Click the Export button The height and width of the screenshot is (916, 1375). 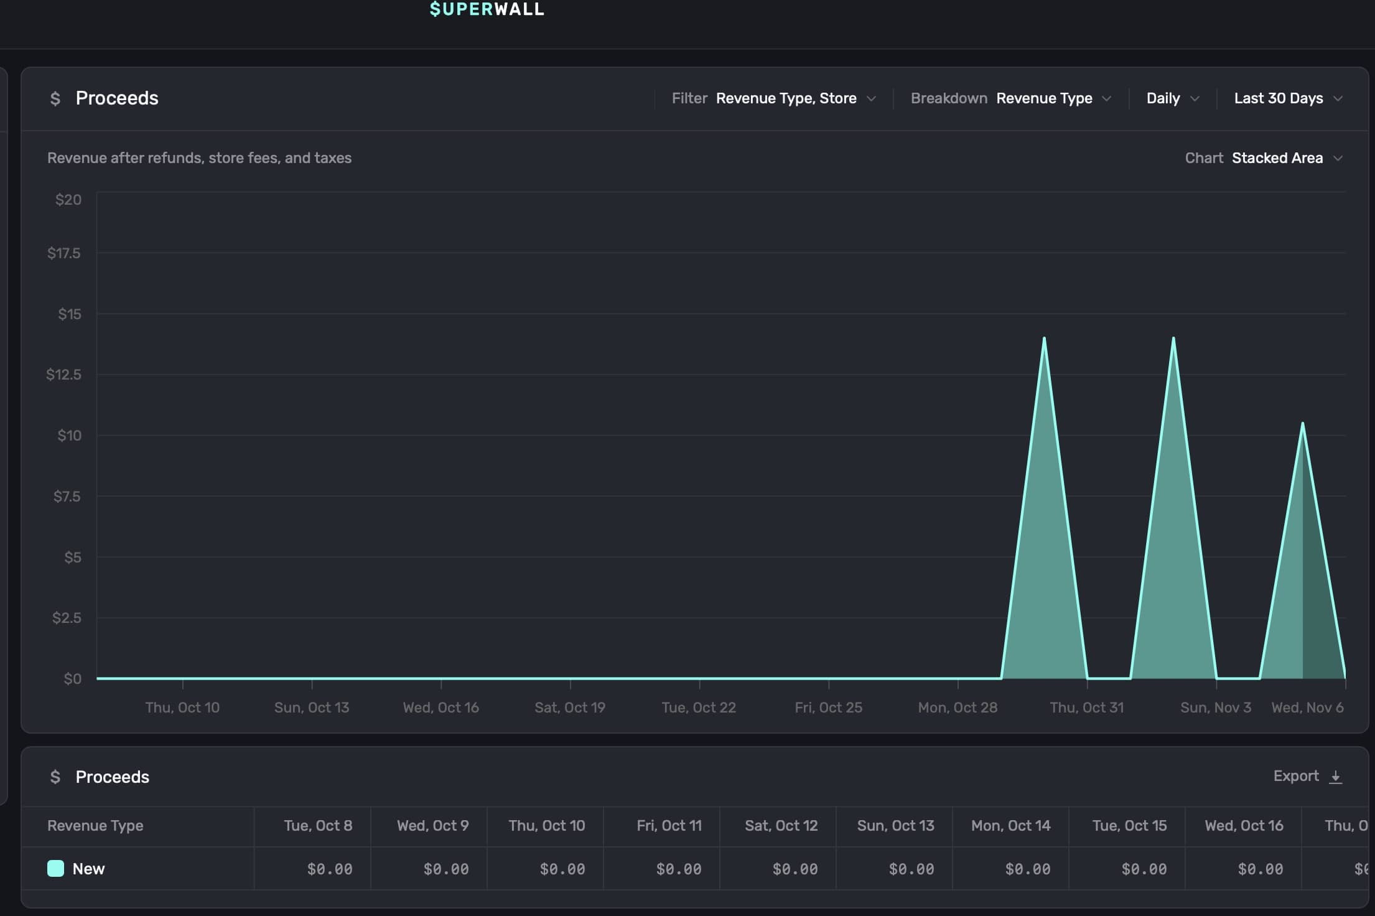[1296, 776]
